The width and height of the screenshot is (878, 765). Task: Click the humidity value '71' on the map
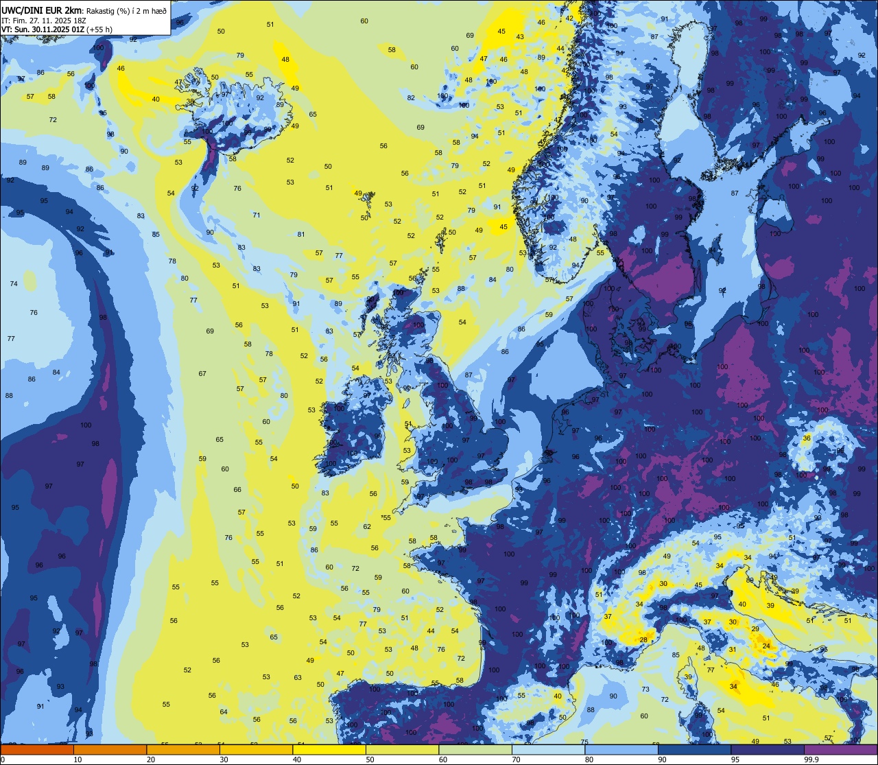point(257,215)
